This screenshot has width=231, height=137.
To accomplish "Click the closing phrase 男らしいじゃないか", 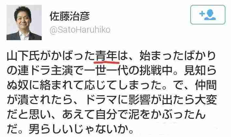I will pos(79,129).
